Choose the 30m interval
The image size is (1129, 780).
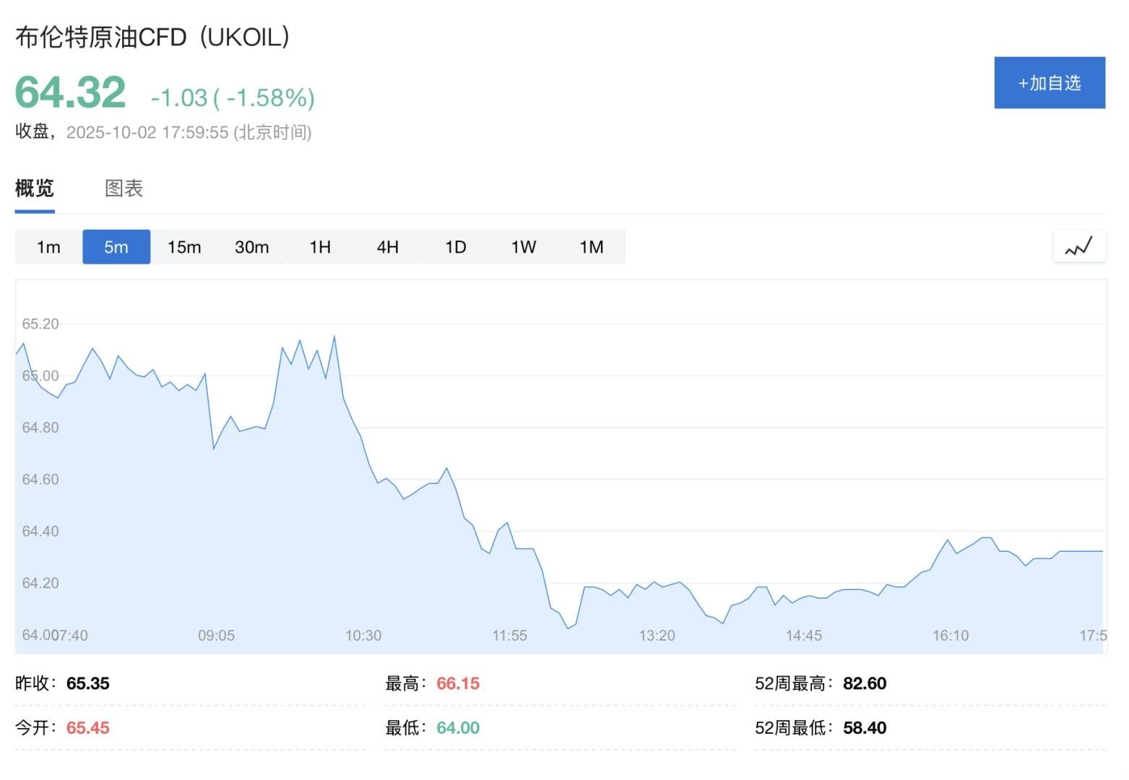click(251, 246)
